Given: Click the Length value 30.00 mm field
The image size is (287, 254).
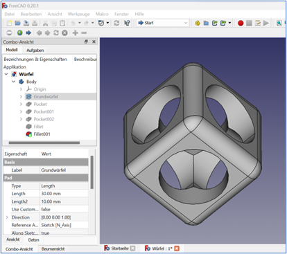Looking at the screenshot, I should pos(64,194).
